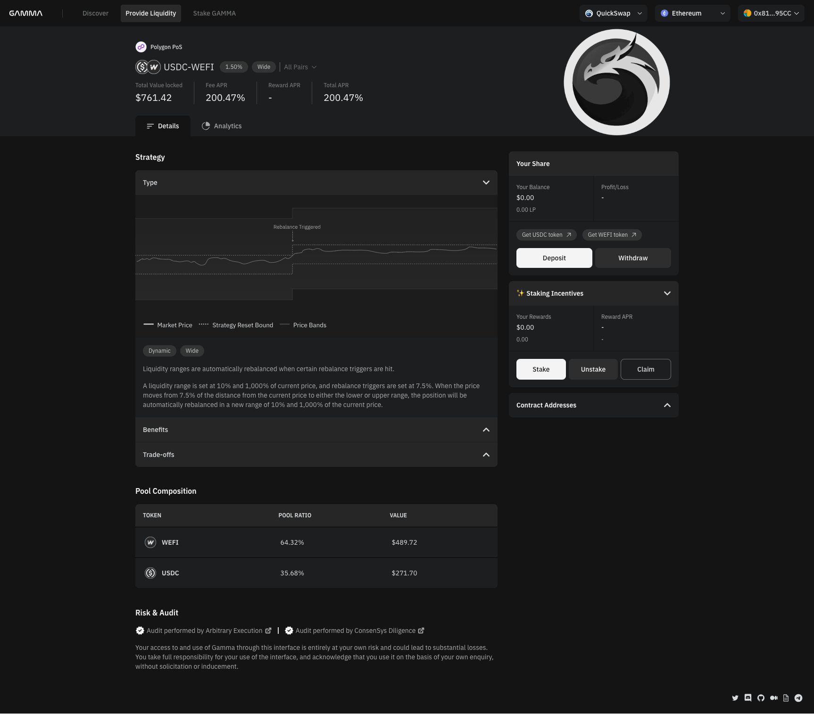Click the sparkle icon beside Staking Incentives
The height and width of the screenshot is (714, 814).
[x=520, y=293]
